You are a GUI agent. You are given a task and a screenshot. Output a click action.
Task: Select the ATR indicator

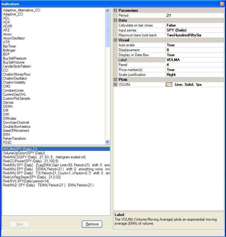click(6, 42)
